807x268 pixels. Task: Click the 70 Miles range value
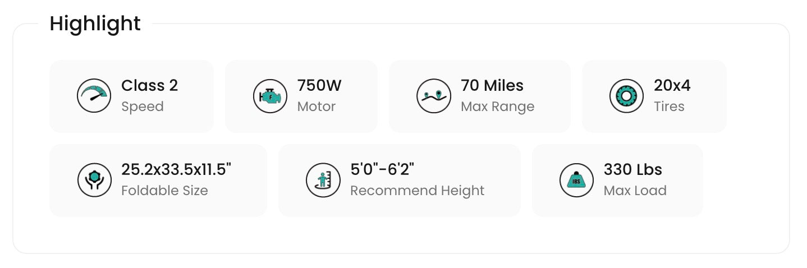click(x=492, y=86)
